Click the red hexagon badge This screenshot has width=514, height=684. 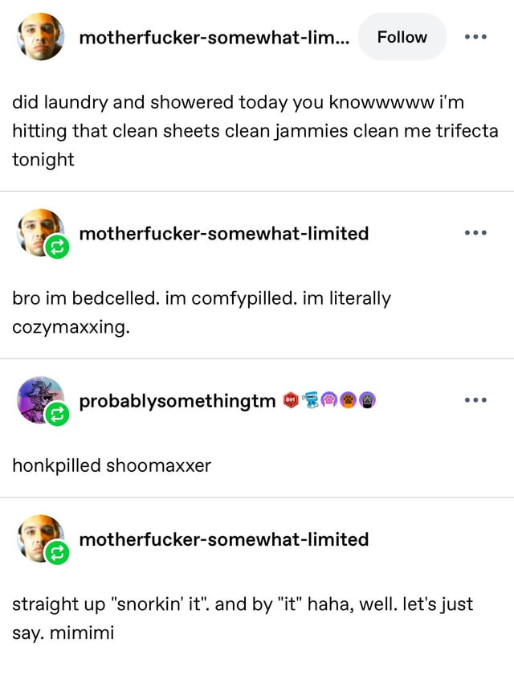(292, 399)
